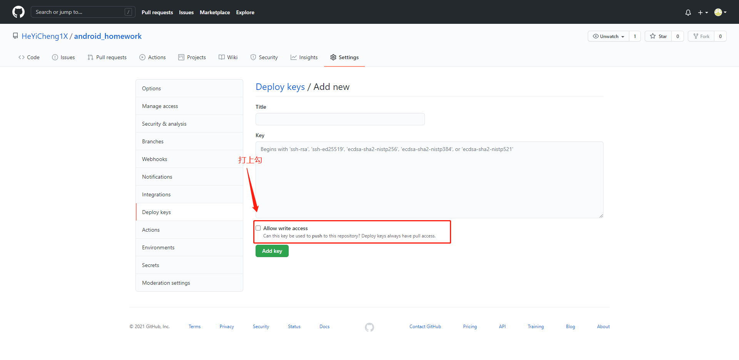This screenshot has width=739, height=360.
Task: Click the repository icon beside HeYiCheng1X
Action: pyautogui.click(x=15, y=36)
